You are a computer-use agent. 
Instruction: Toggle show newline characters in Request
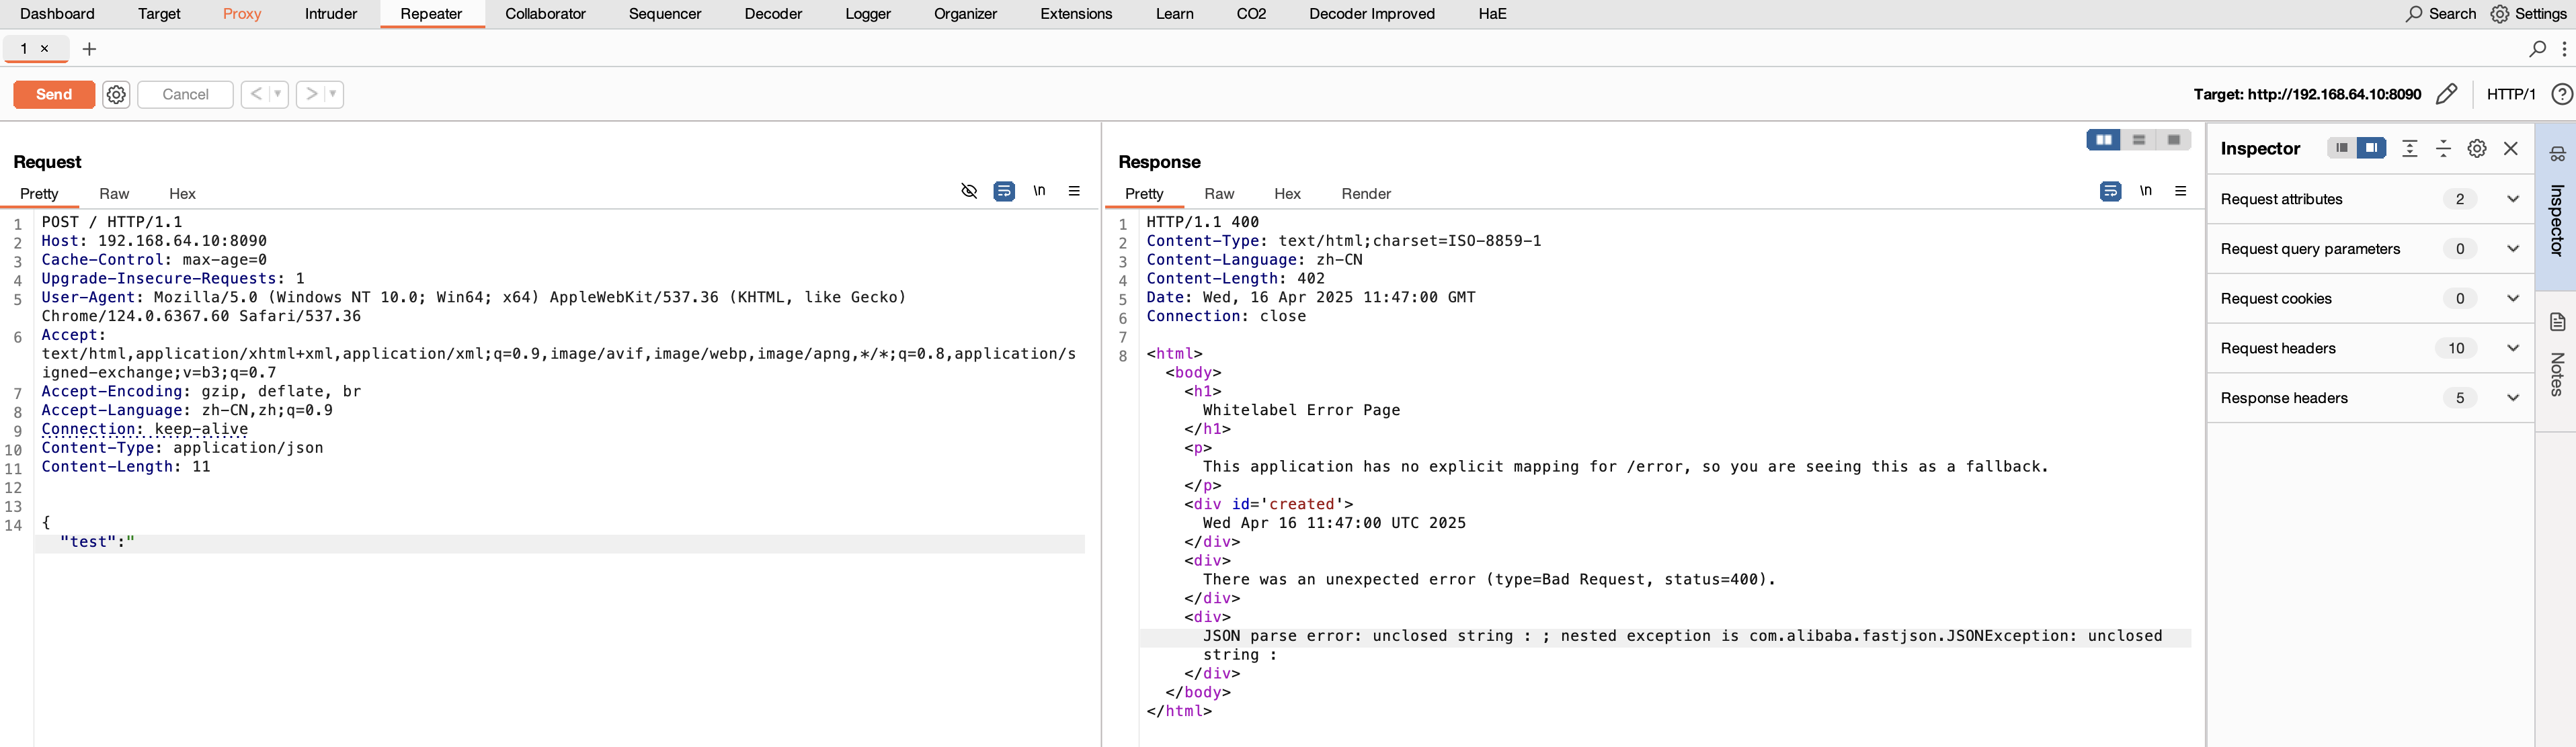tap(1039, 191)
